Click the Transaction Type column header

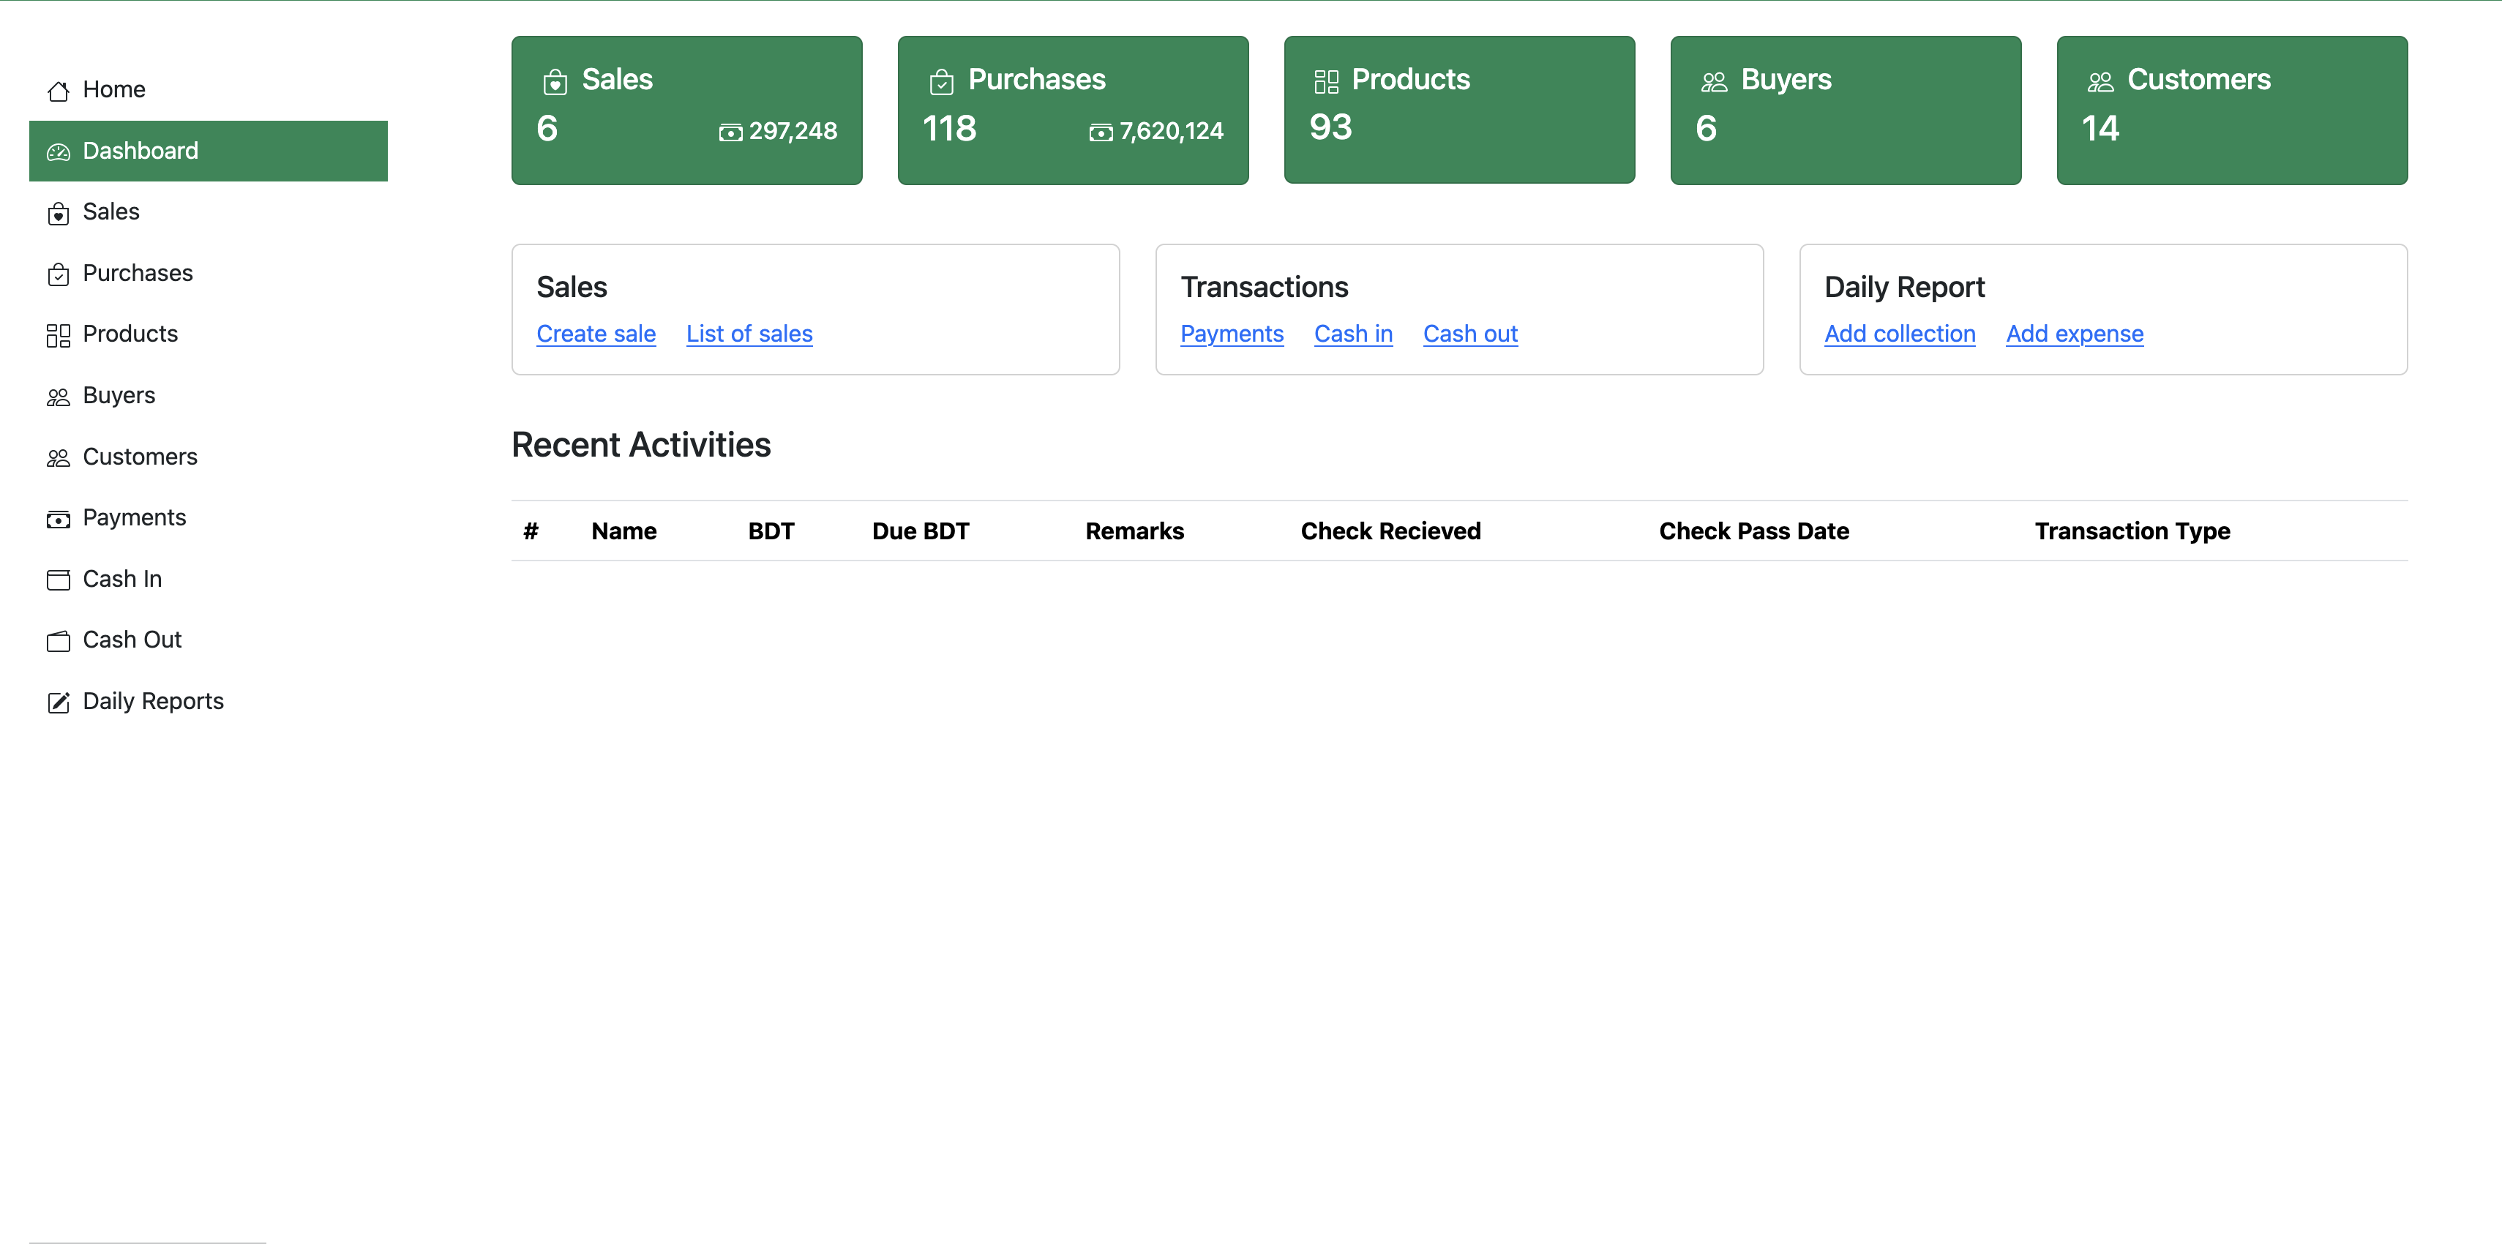pos(2133,531)
